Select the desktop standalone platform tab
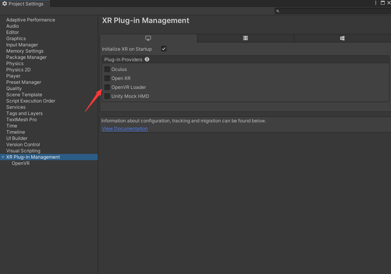The width and height of the screenshot is (391, 274). point(148,38)
